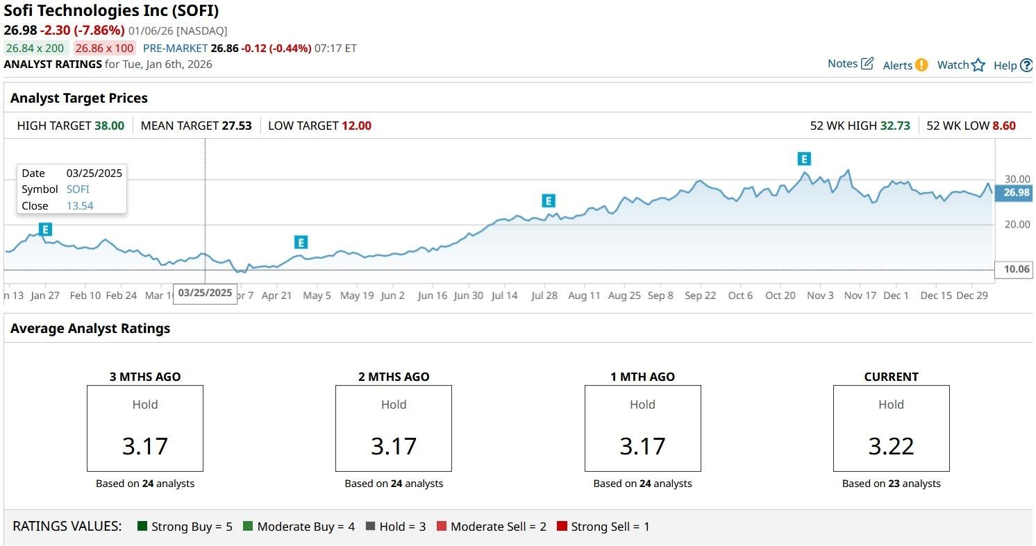This screenshot has width=1036, height=546.
Task: Select the gray Hold legend swatch
Action: click(370, 526)
